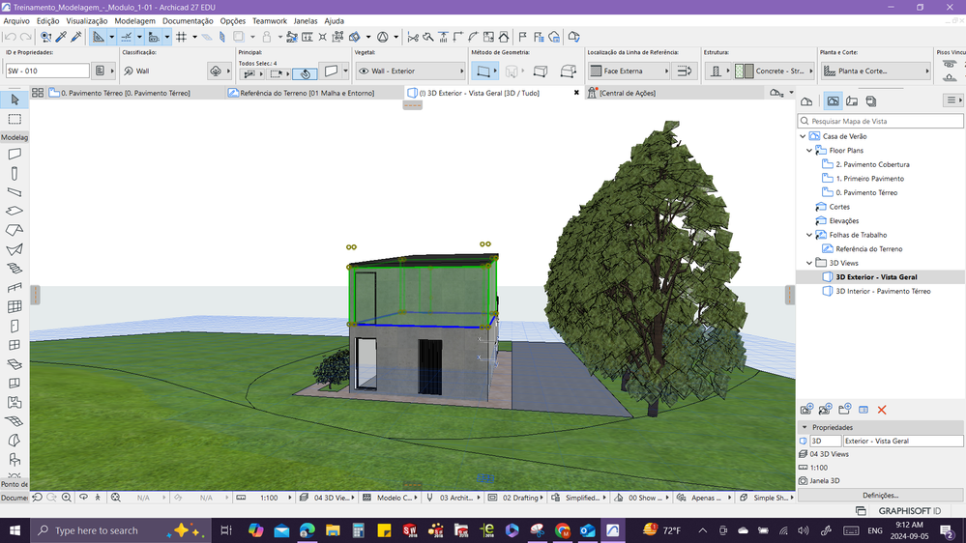Open the View Map navigator icon
Viewport: 966px width, 543px height.
tap(833, 100)
